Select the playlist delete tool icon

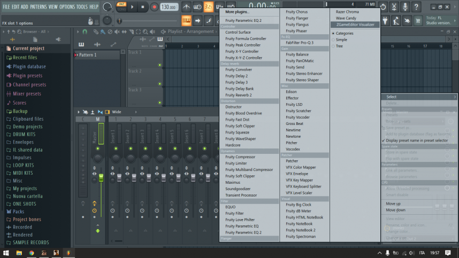[x=110, y=32]
